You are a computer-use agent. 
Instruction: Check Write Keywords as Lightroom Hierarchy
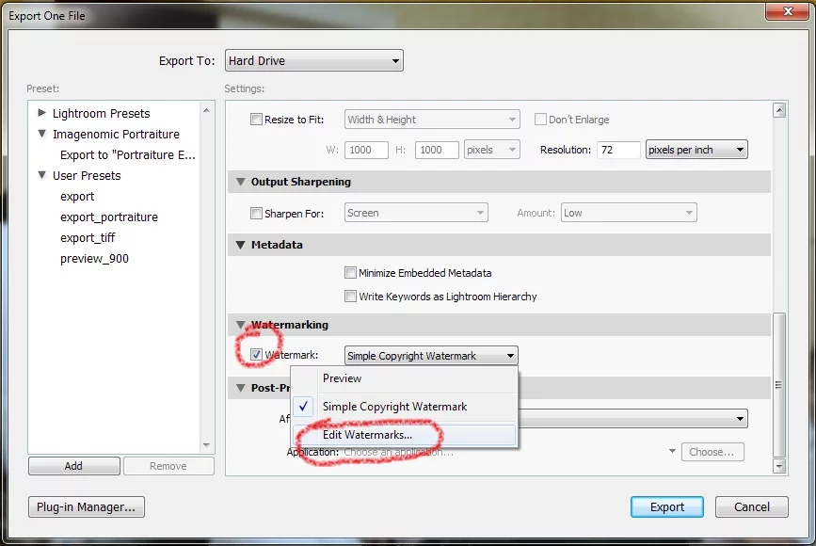point(350,297)
